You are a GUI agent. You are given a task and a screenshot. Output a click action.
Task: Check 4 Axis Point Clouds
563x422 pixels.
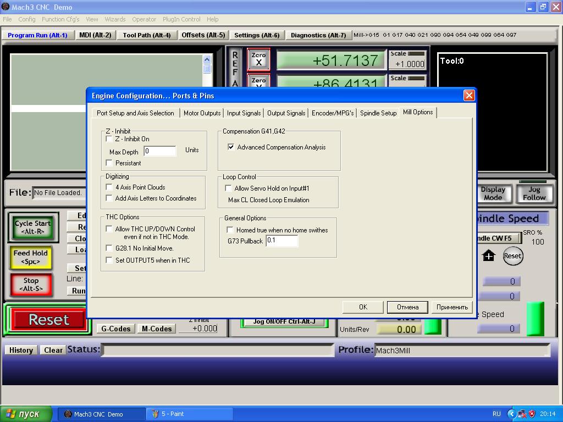(x=109, y=187)
